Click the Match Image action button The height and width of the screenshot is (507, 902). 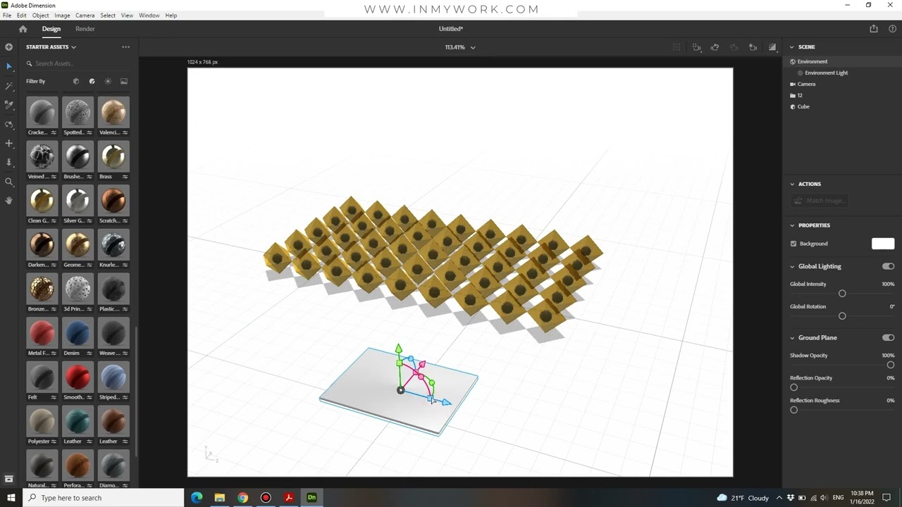(819, 201)
